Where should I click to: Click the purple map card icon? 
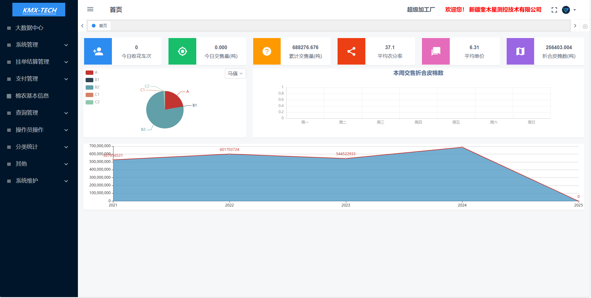click(520, 51)
